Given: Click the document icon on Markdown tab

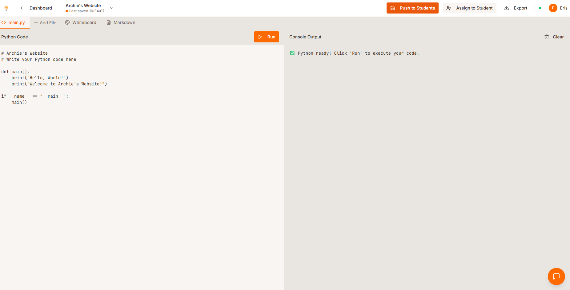Looking at the screenshot, I should (108, 22).
